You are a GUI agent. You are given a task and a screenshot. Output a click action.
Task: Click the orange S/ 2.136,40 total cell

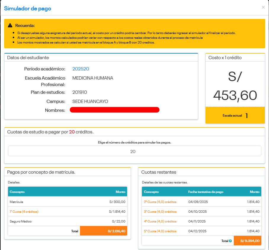pos(103,231)
